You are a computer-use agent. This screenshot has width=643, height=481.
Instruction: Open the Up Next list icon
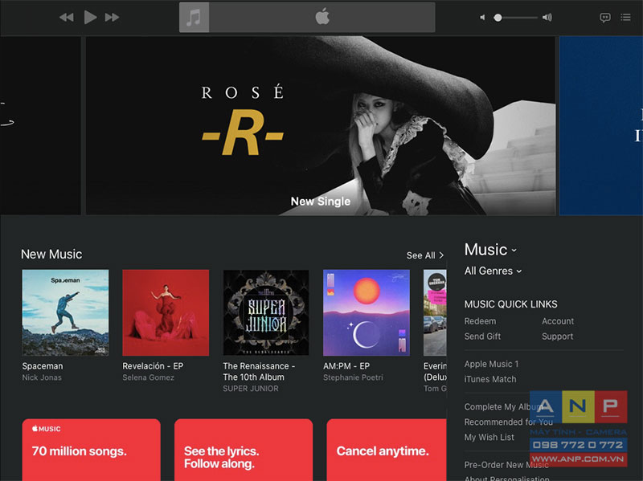[x=625, y=17]
